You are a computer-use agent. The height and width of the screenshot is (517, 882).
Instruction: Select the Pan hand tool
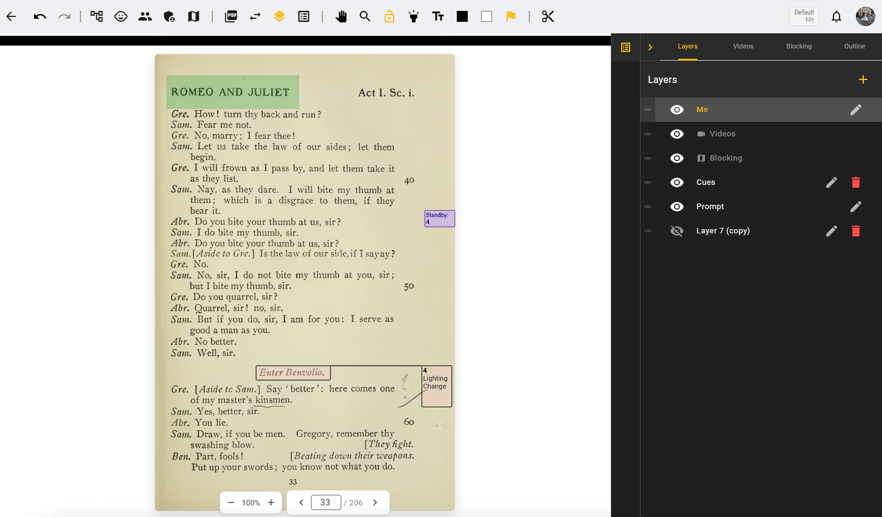pyautogui.click(x=342, y=16)
